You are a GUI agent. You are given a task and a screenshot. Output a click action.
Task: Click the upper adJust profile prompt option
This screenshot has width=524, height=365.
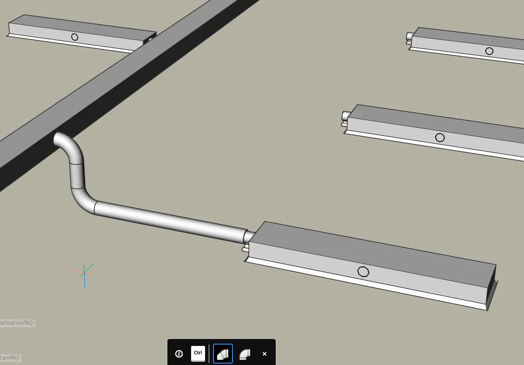17,323
